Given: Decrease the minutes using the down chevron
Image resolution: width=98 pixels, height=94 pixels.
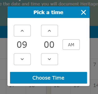Looking at the screenshot, I should click(x=50, y=59).
